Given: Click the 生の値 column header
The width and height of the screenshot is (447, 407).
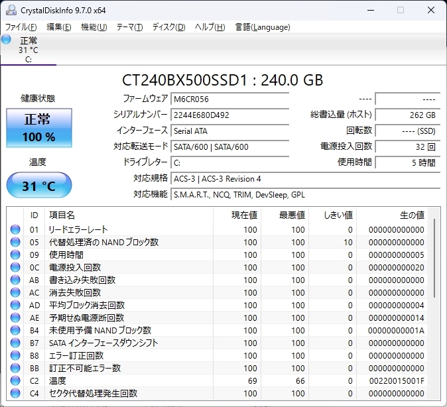Looking at the screenshot, I should (392, 215).
